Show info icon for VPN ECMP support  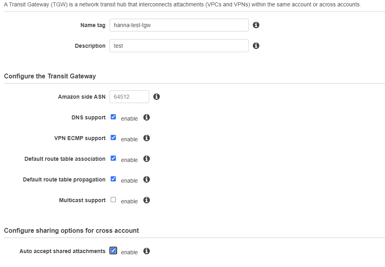pos(147,138)
